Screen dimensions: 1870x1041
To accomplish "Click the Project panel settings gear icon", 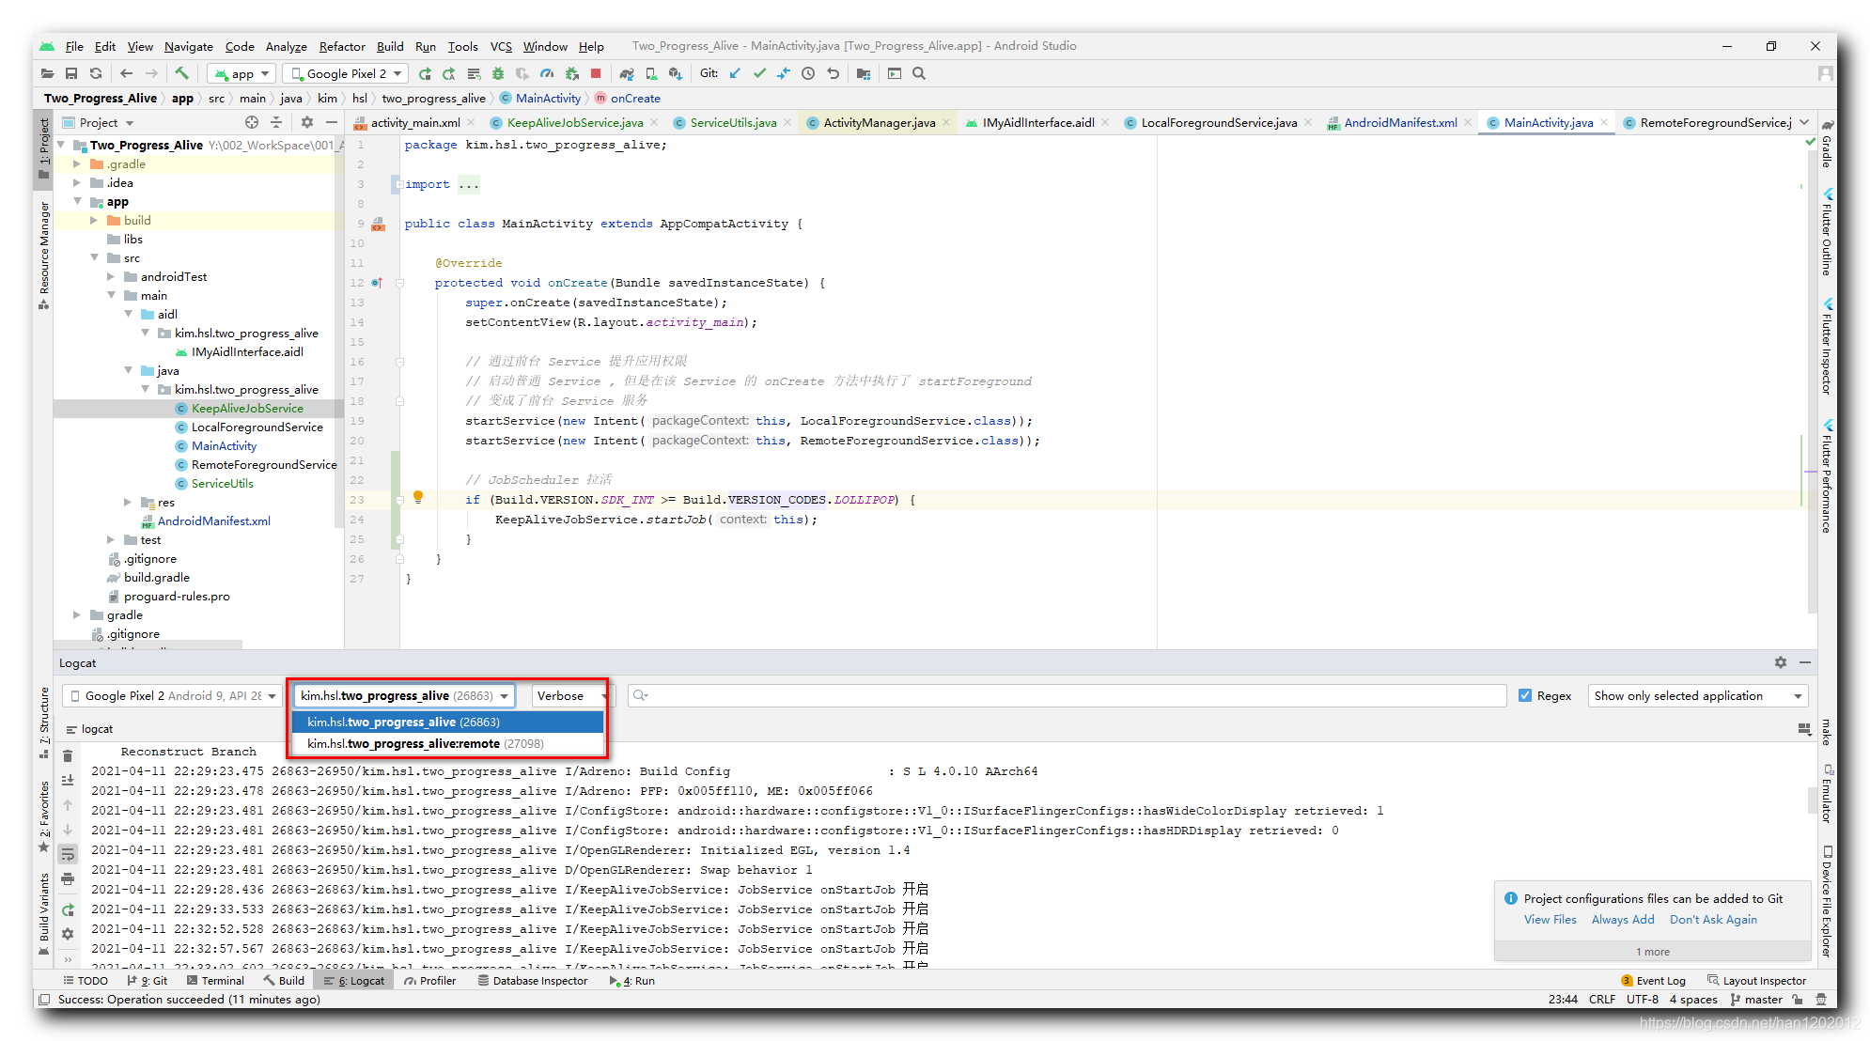I will tap(307, 122).
